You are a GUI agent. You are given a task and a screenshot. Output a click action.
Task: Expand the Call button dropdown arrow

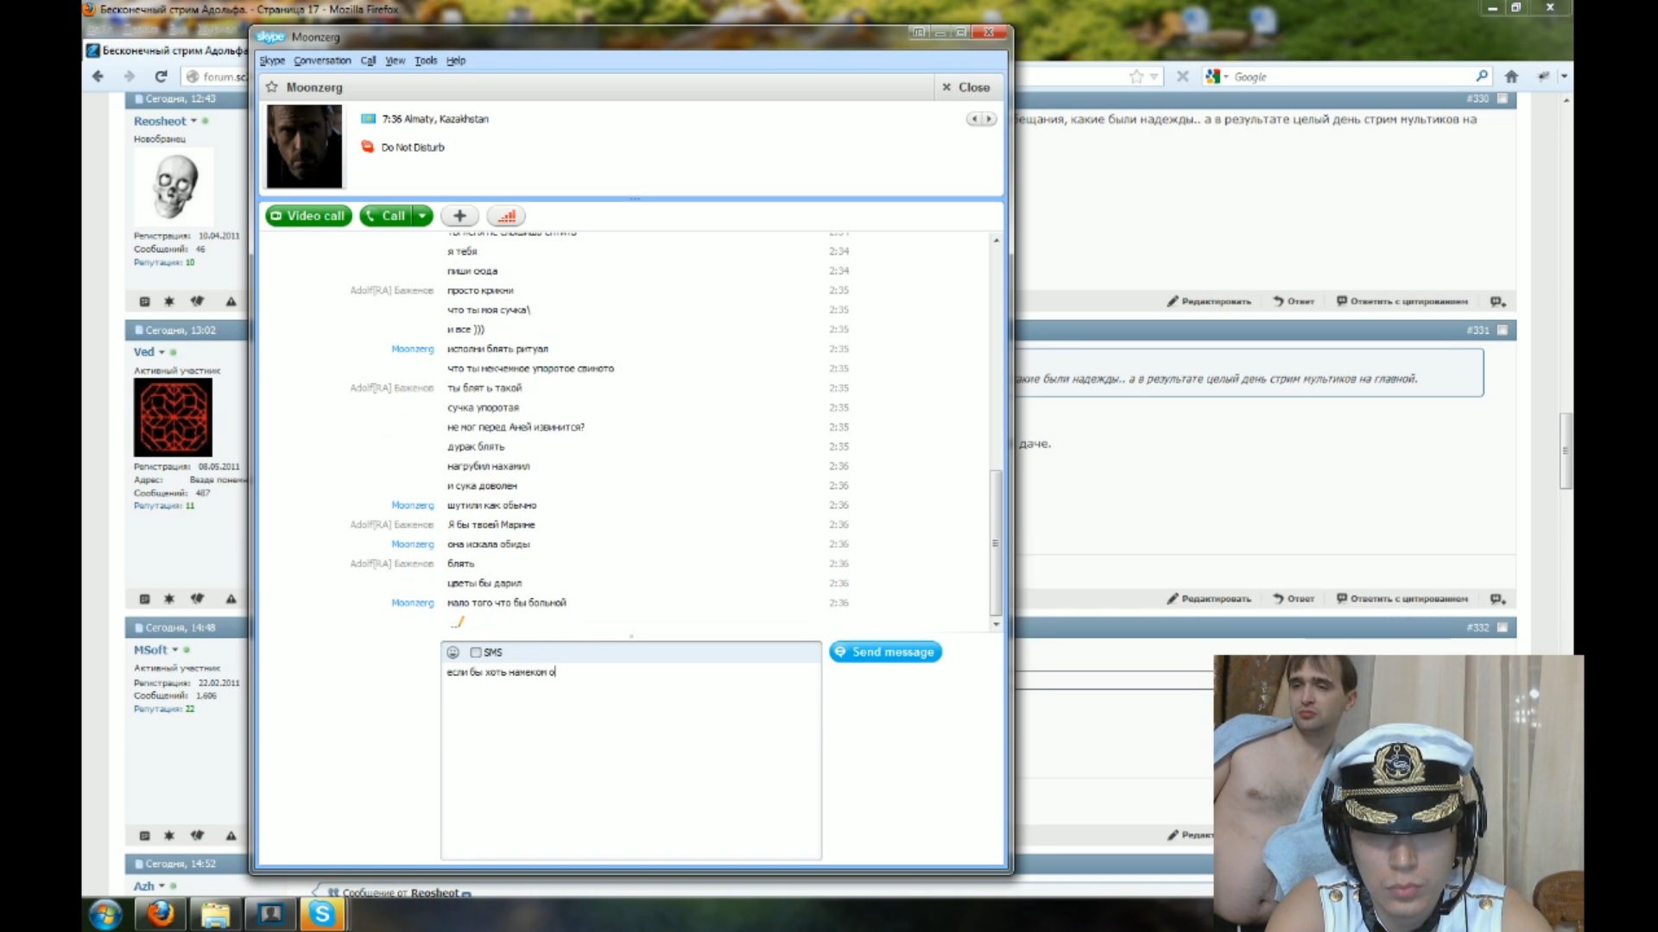pos(422,216)
